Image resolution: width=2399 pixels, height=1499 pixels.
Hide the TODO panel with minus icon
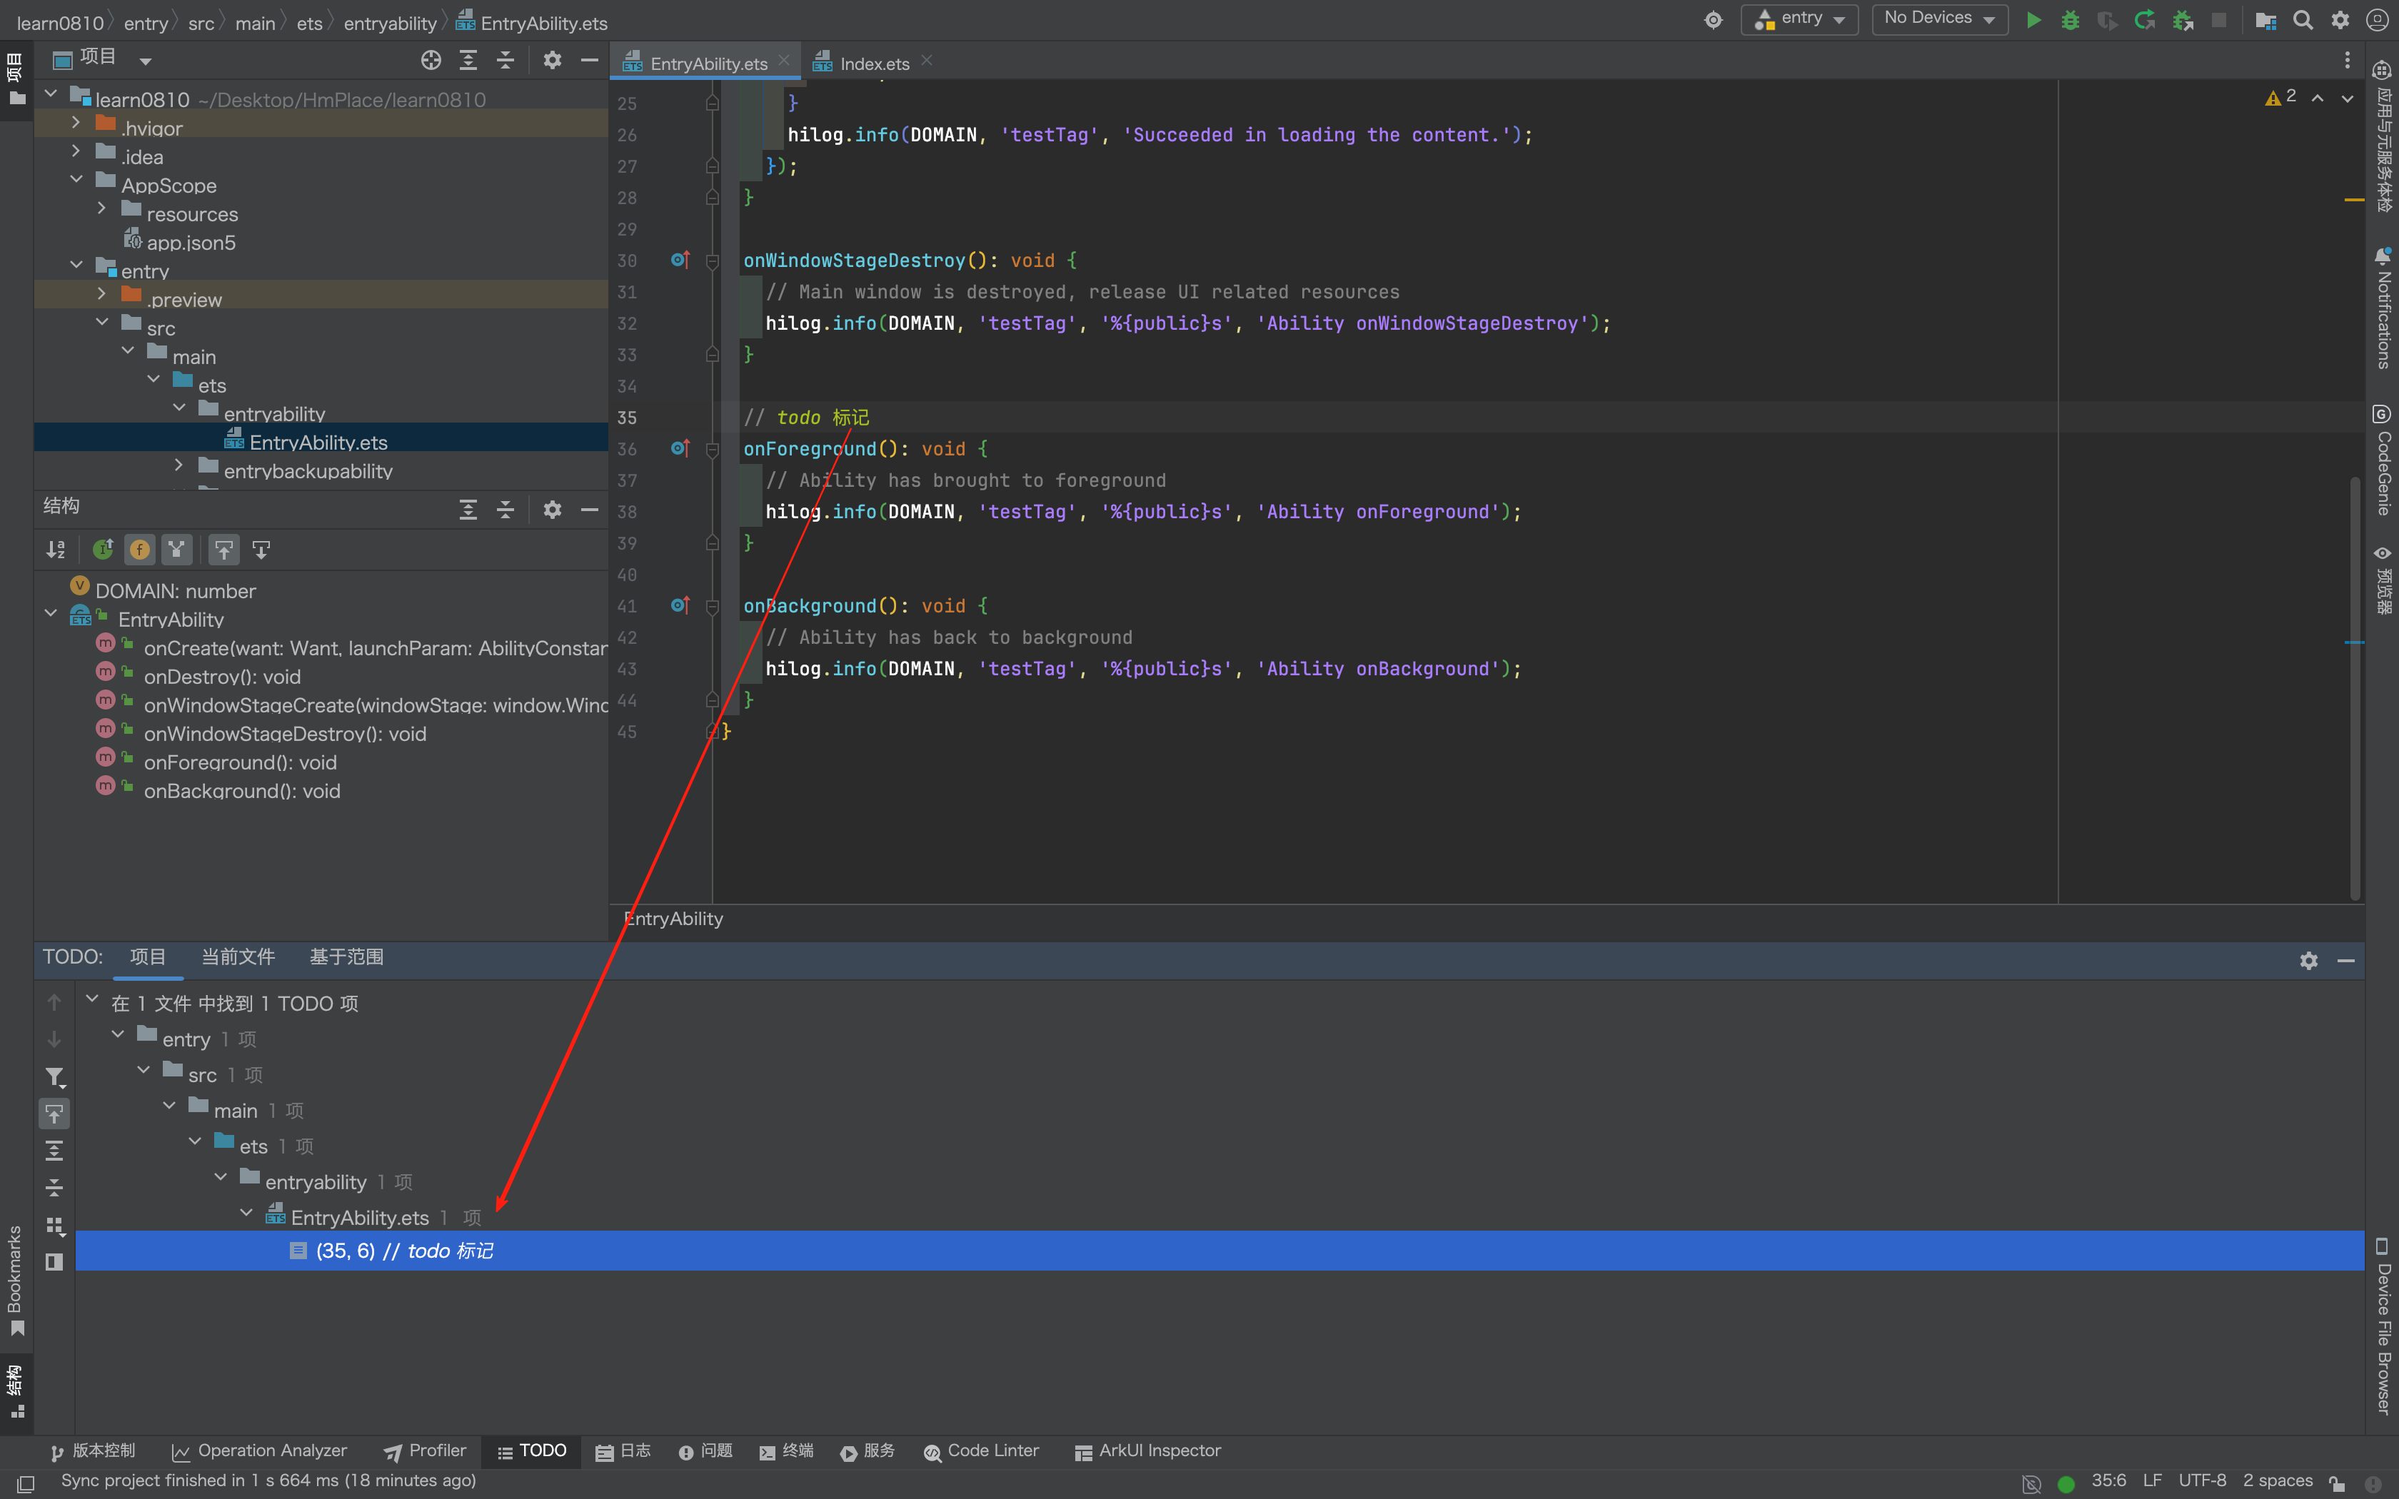pos(2345,961)
